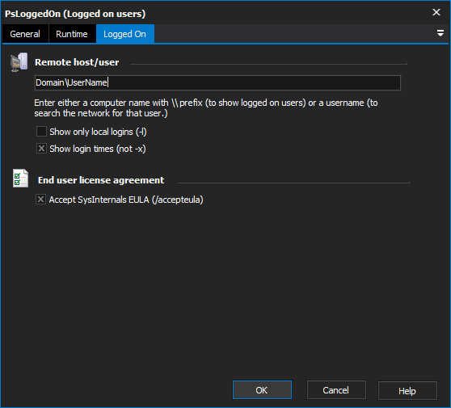The height and width of the screenshot is (408, 451).
Task: Open Help for PsLoggedOn action
Action: click(407, 391)
